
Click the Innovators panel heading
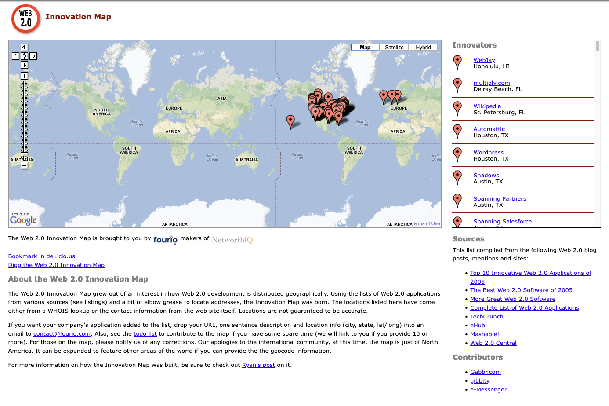coord(475,45)
